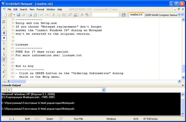Click the editor vertical scrollbar thumb
This screenshot has height=122, width=186.
(x=183, y=68)
